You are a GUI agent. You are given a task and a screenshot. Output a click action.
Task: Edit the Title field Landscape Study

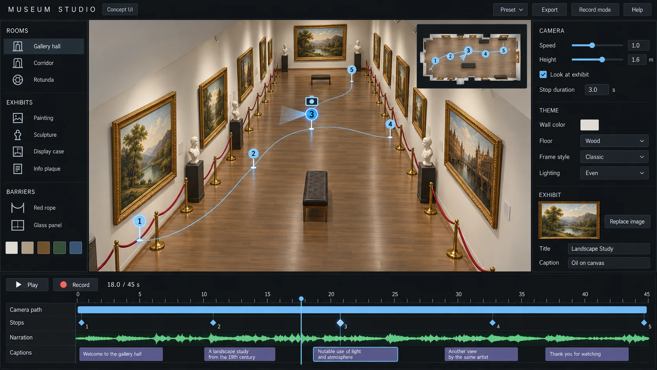(609, 249)
